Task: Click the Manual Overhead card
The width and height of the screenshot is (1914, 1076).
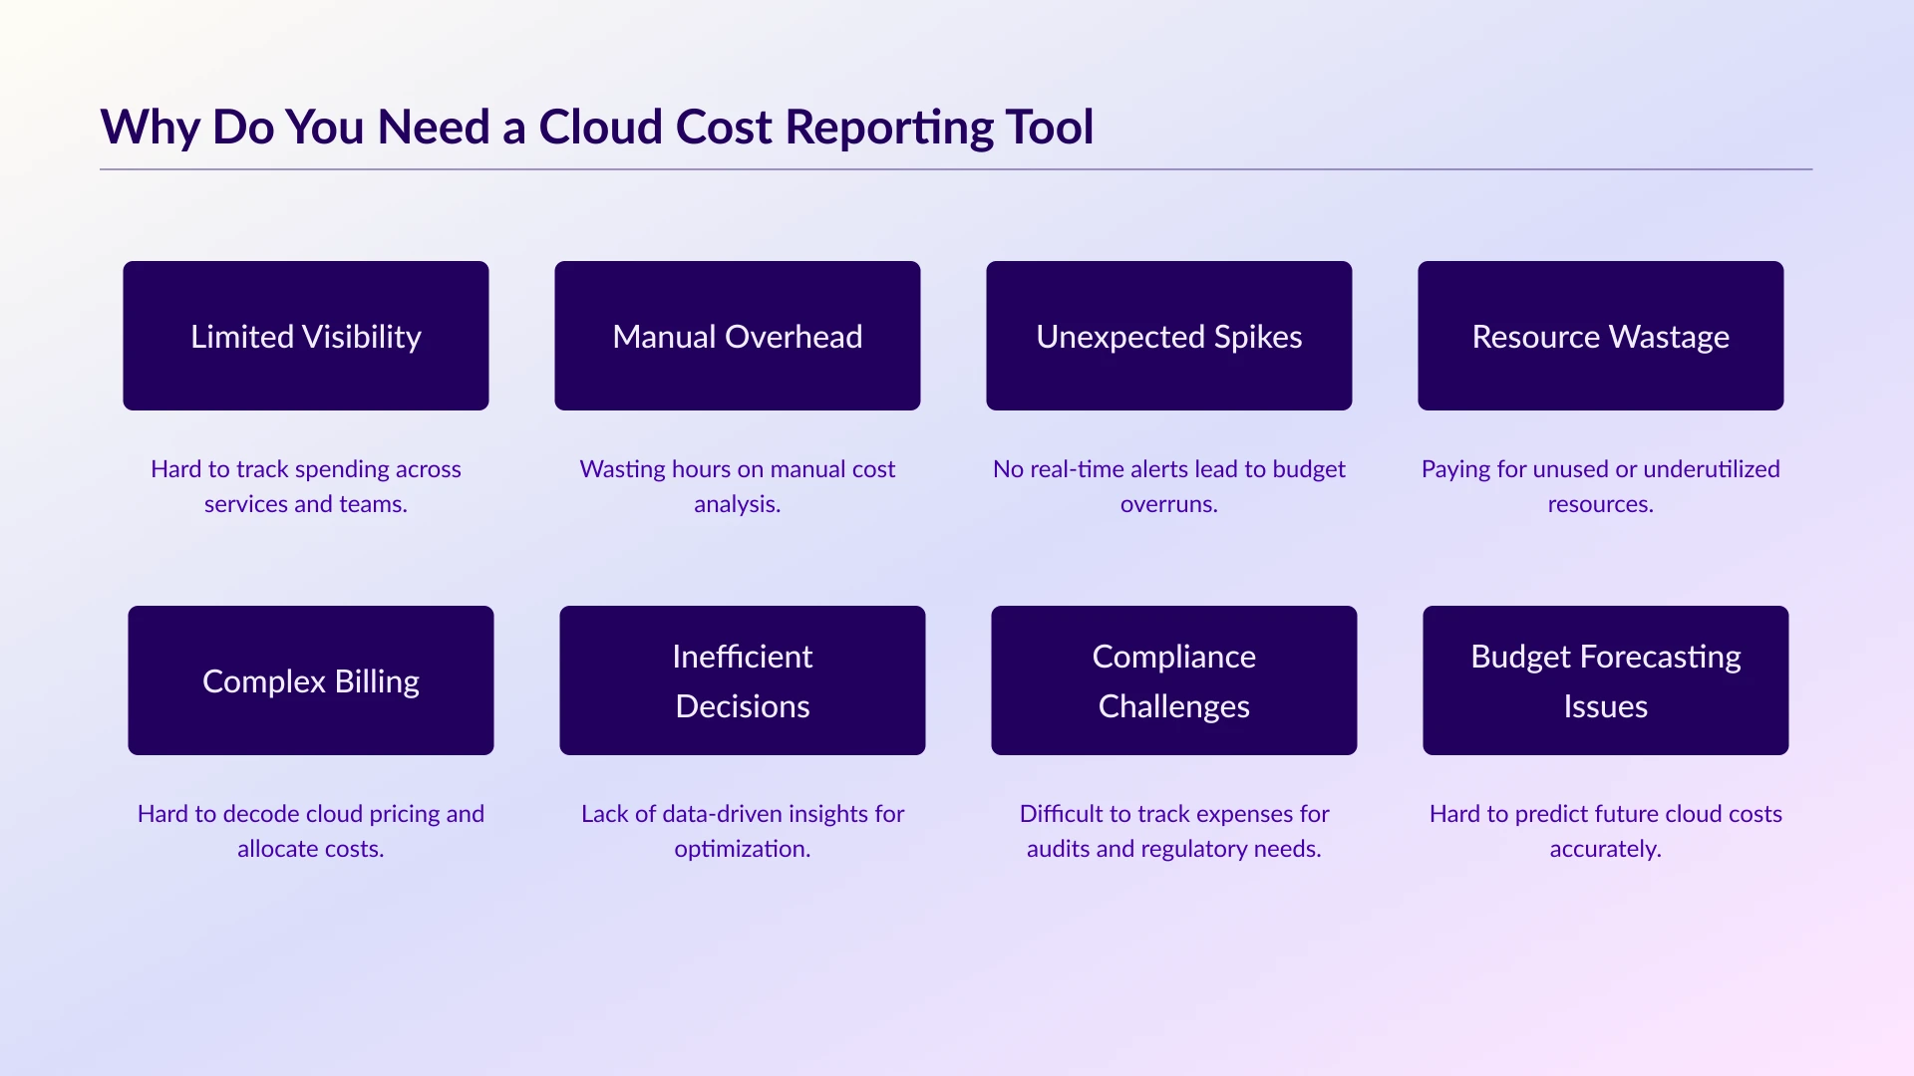Action: click(x=738, y=336)
